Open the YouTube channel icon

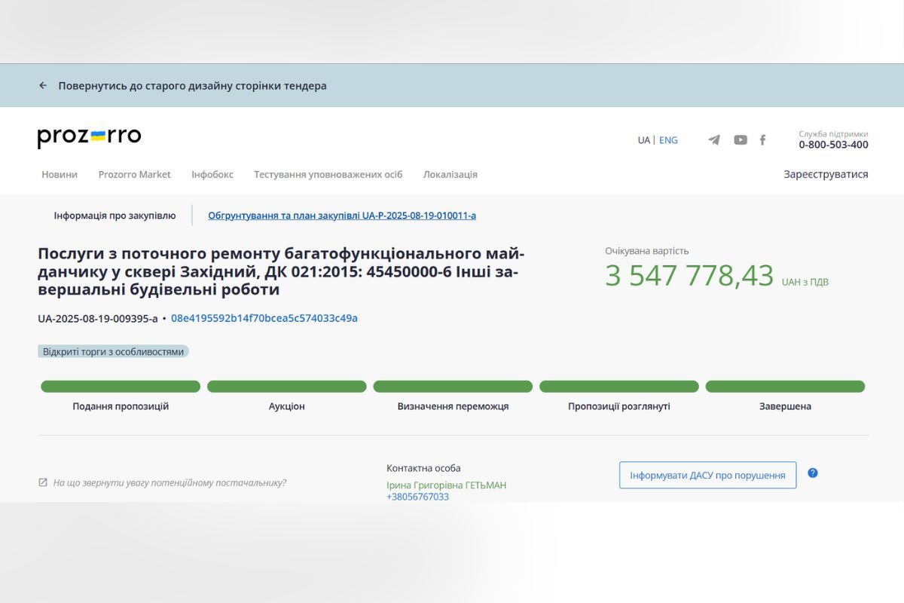(x=740, y=139)
